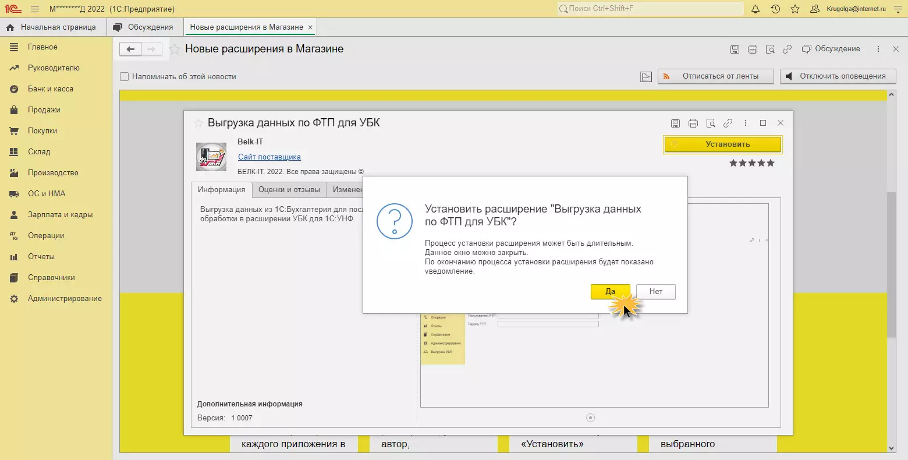The width and height of the screenshot is (908, 460).
Task: Switch to the Информация tab
Action: point(221,190)
